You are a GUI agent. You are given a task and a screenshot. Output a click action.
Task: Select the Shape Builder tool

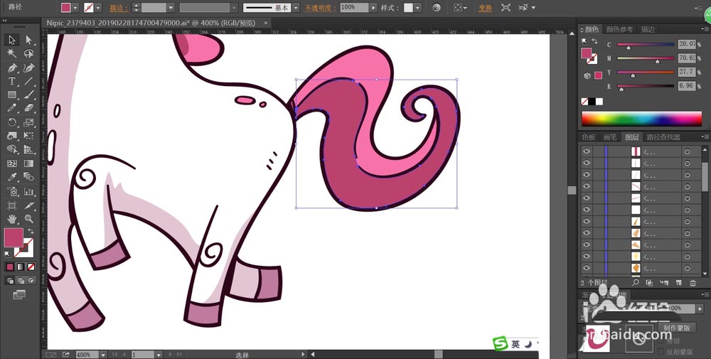pyautogui.click(x=12, y=149)
